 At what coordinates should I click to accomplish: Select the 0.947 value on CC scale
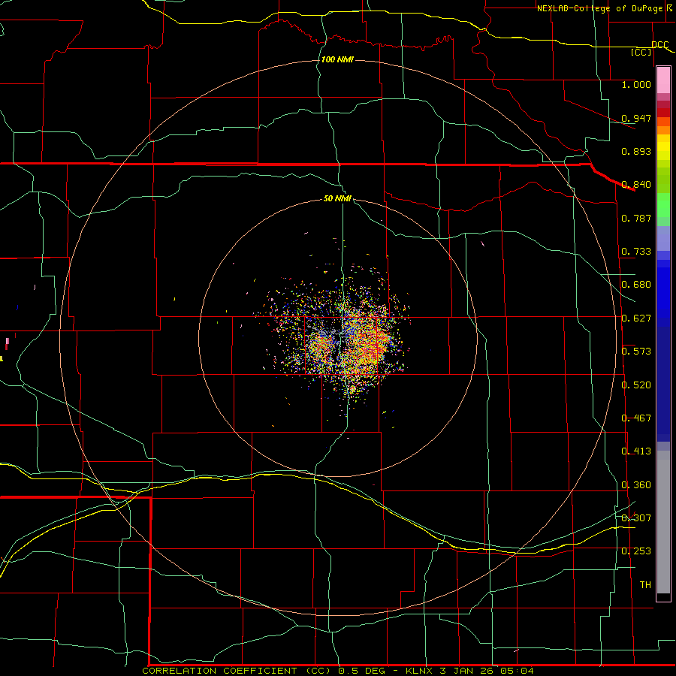[x=636, y=118]
